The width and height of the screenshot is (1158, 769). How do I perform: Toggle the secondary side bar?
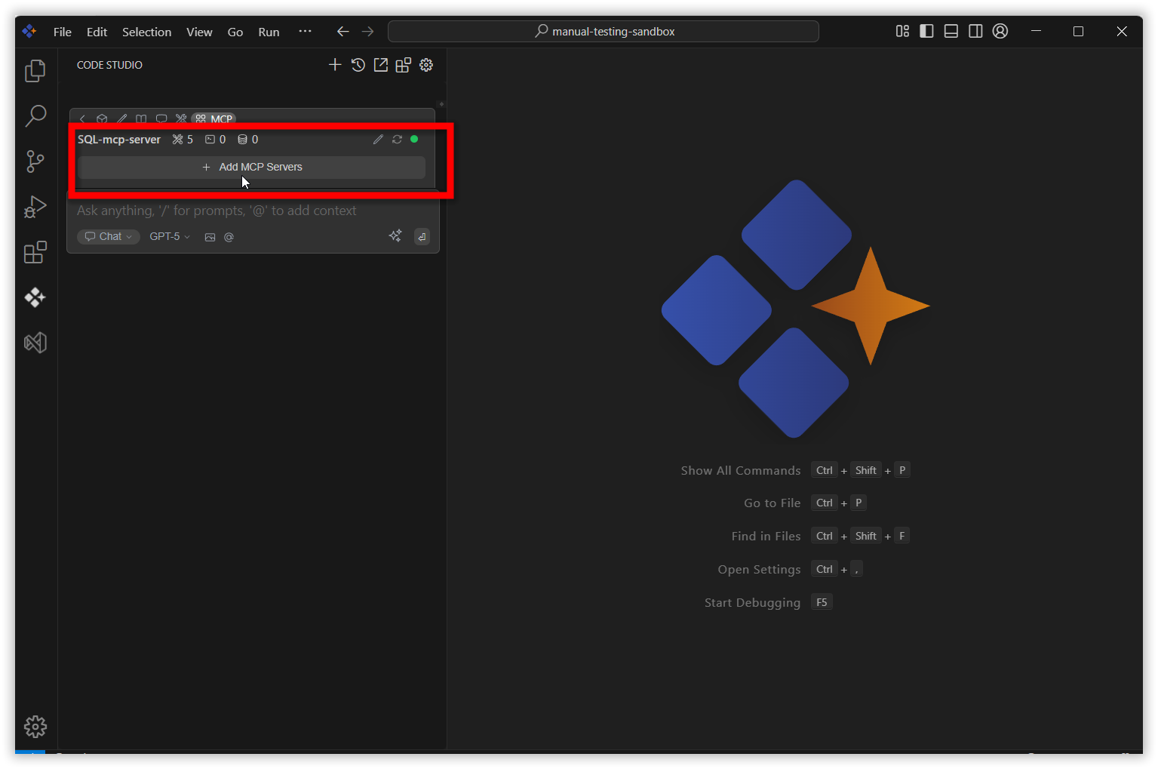[975, 31]
